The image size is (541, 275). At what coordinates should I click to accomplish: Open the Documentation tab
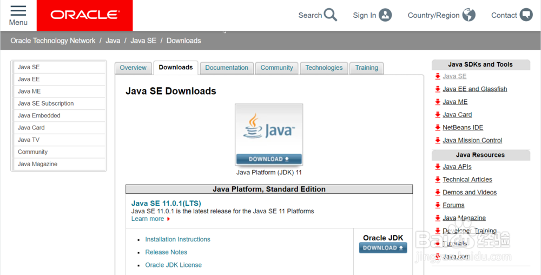point(227,68)
